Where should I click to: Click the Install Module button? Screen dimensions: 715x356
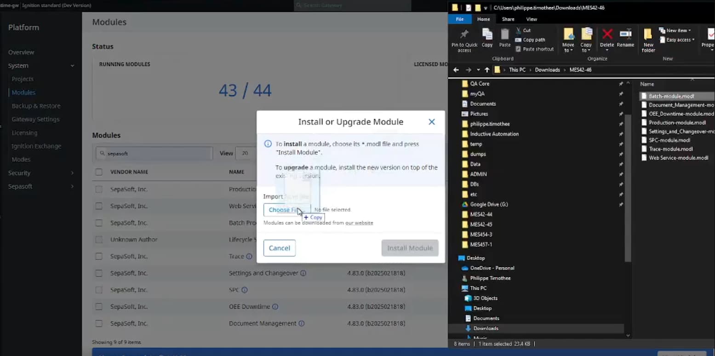click(410, 248)
